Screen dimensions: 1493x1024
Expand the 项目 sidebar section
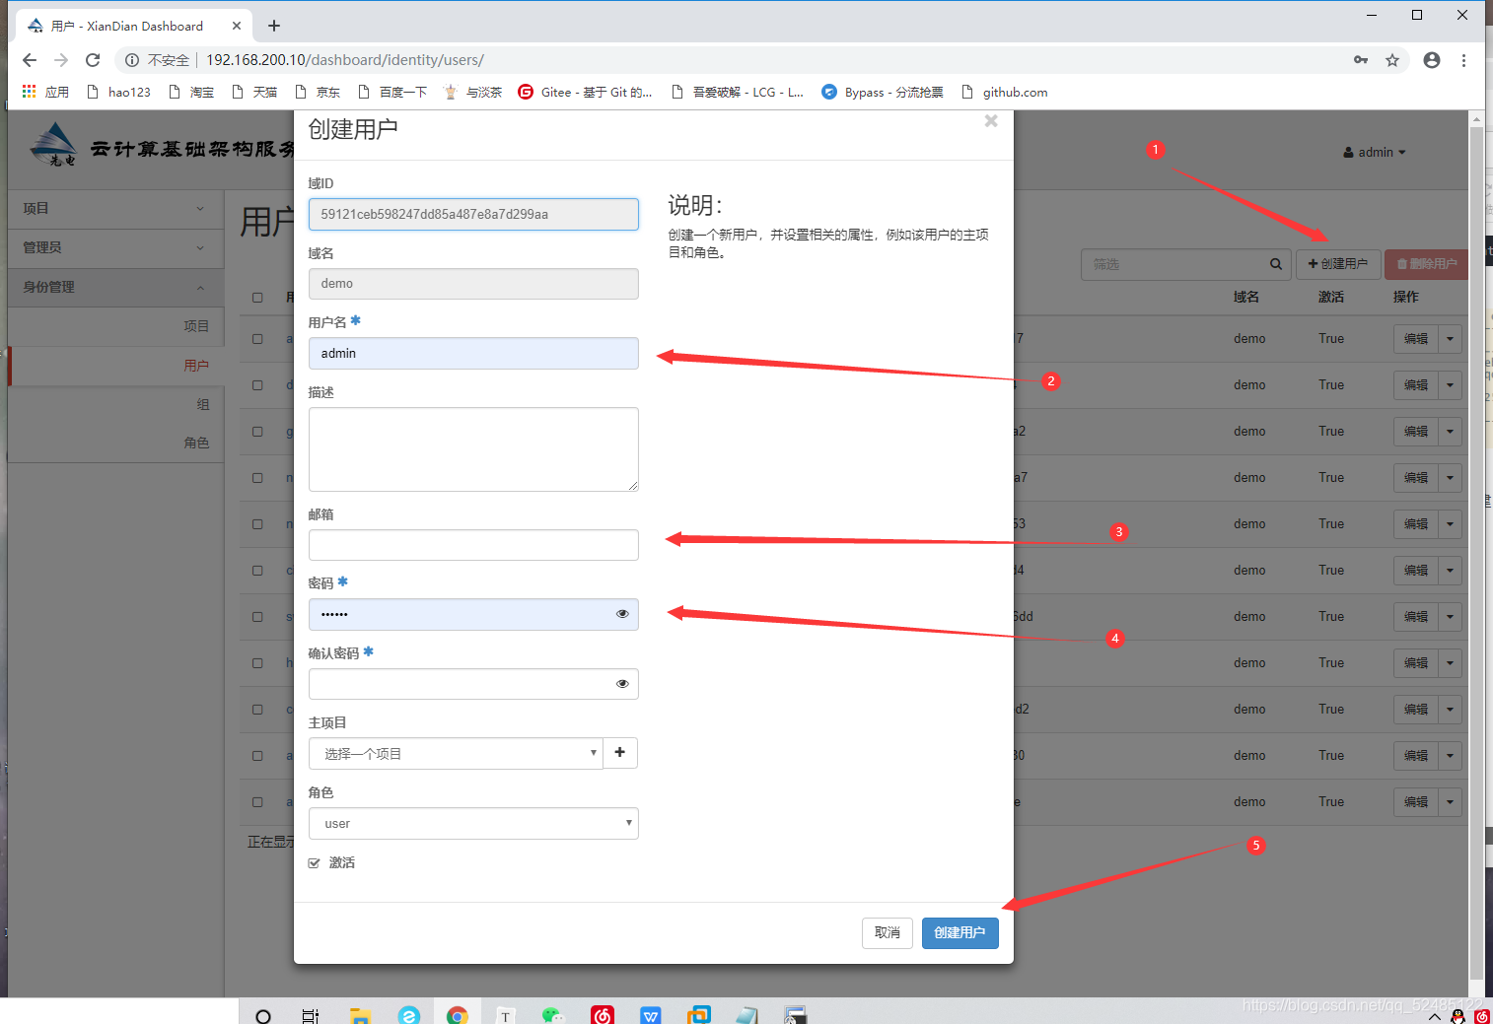[x=115, y=209]
